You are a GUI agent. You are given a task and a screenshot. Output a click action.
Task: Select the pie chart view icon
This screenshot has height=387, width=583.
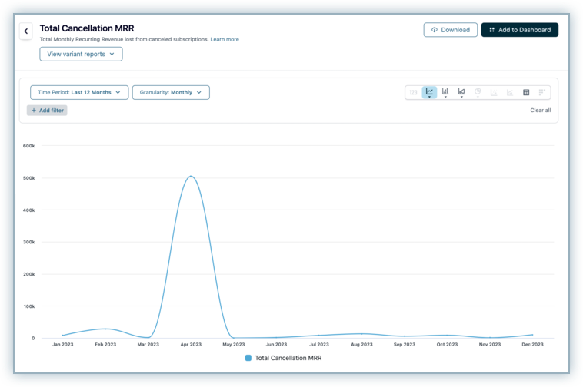(478, 92)
